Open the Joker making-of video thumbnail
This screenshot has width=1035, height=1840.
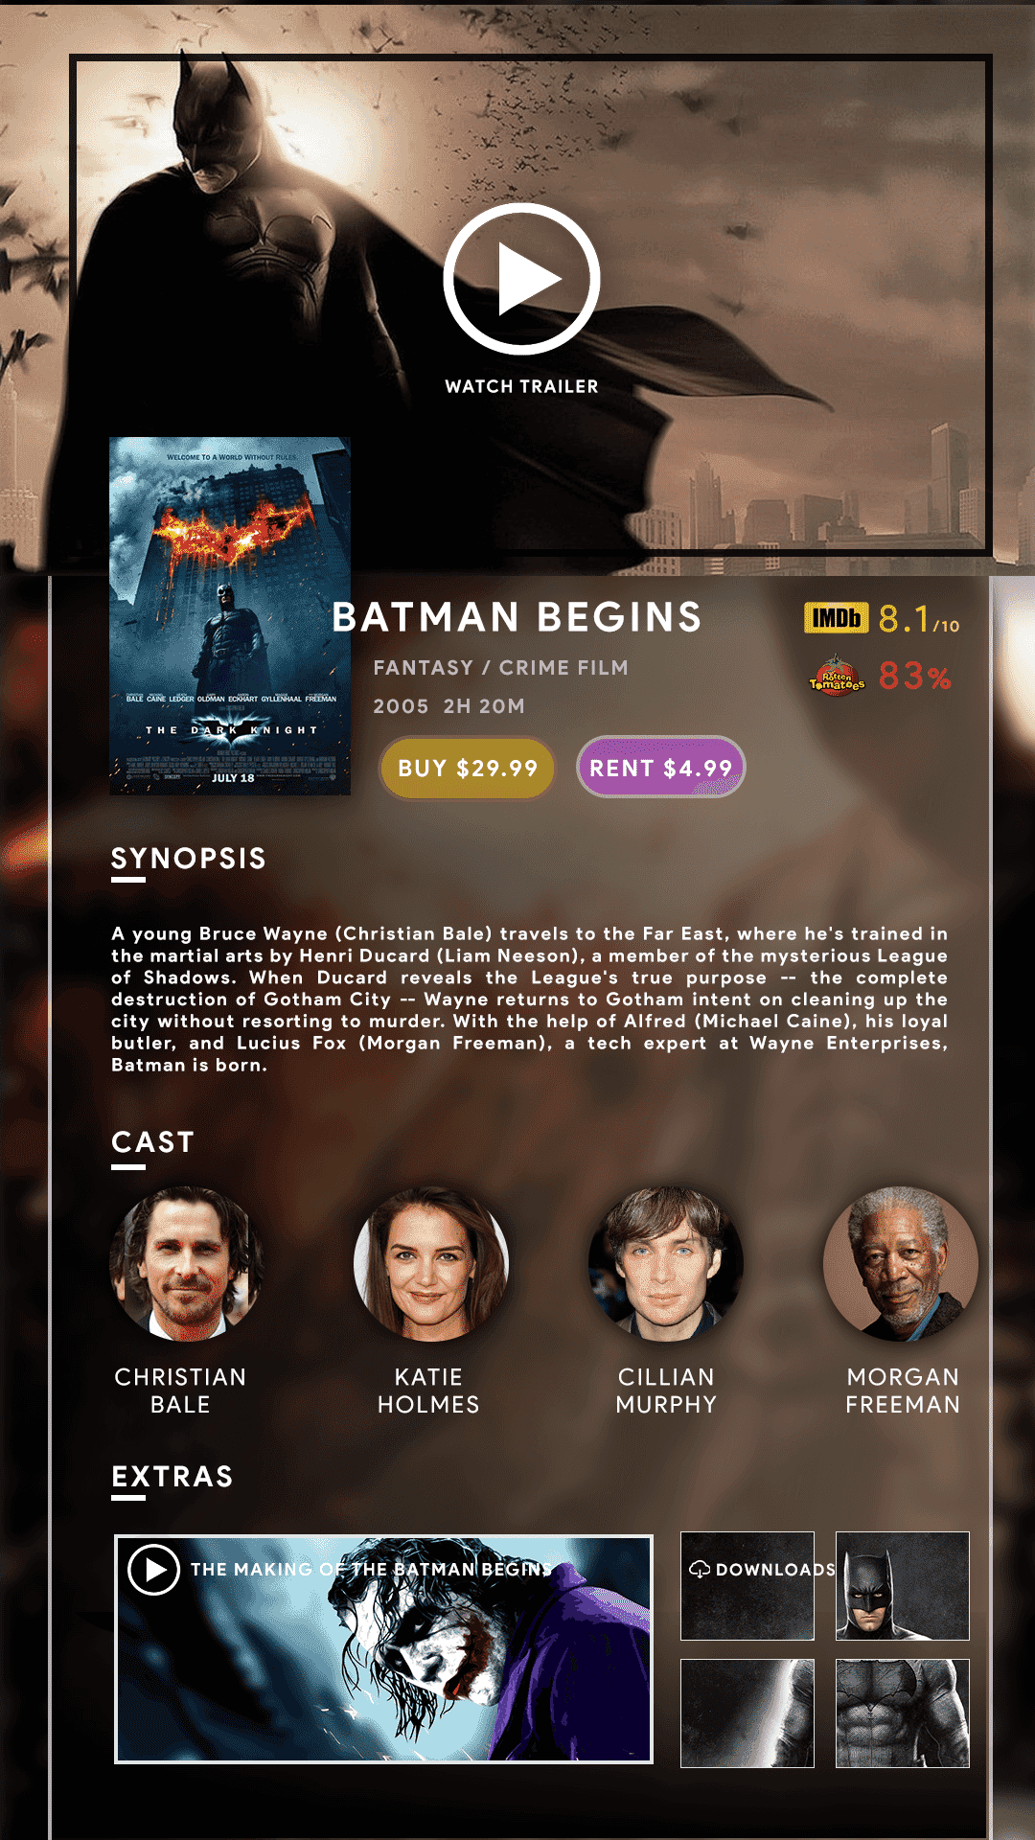tap(383, 1648)
